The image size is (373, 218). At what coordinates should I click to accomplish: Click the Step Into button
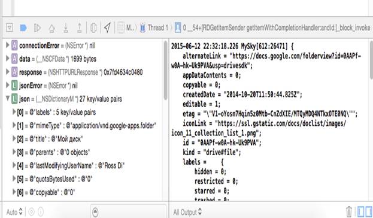coord(66,28)
